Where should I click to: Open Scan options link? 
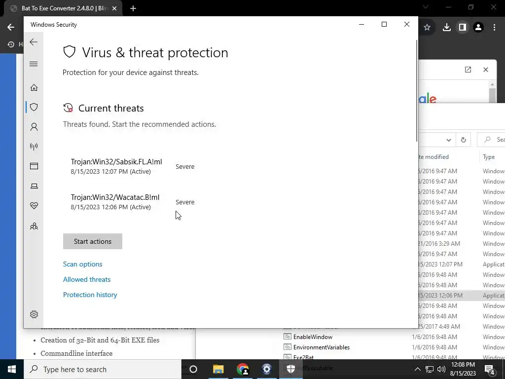click(x=82, y=264)
